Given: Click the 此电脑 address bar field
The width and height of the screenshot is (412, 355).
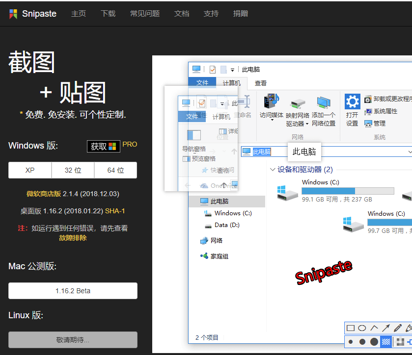Looking at the screenshot, I should tap(324, 152).
